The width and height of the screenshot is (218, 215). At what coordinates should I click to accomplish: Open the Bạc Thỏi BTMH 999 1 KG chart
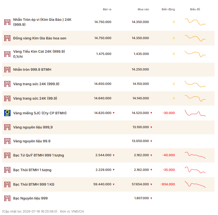pyautogui.click(x=195, y=184)
